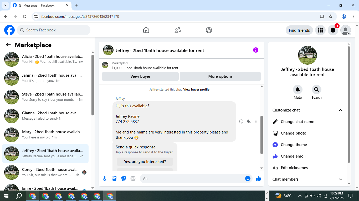
Task: Open the account profile menu
Action: (346, 30)
